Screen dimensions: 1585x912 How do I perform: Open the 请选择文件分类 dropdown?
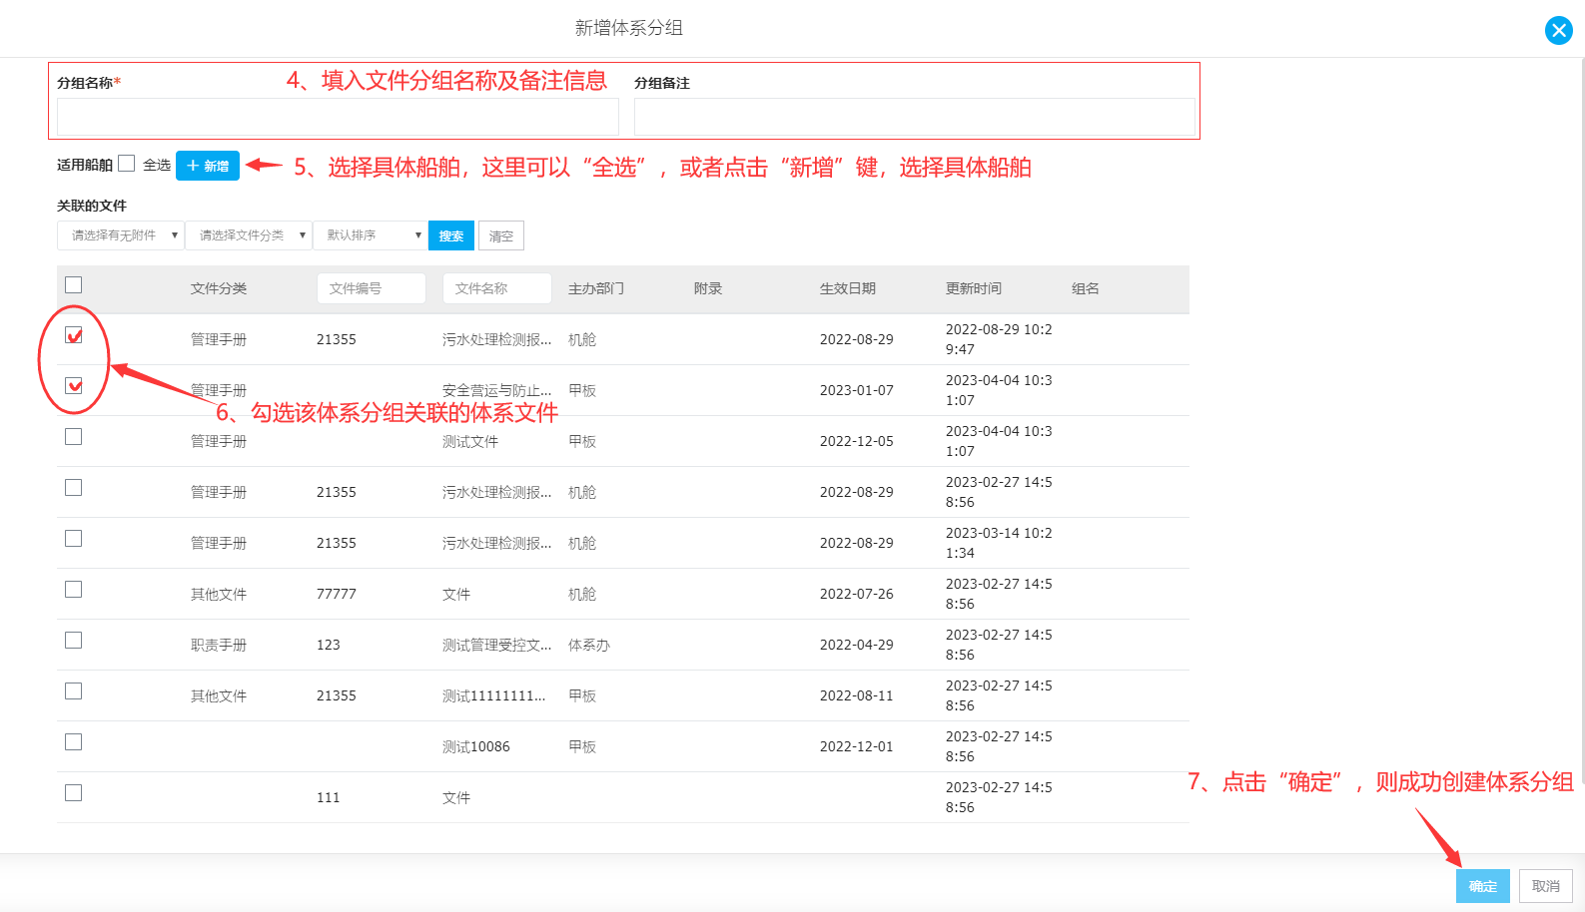[x=249, y=235]
